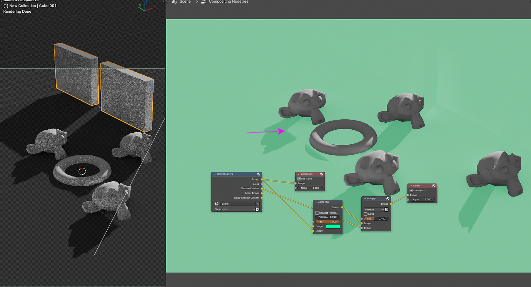
Task: Open the Multiply blend type dropdown
Action: tap(374, 210)
